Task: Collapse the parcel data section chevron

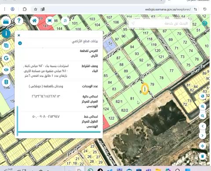Action: [x=20, y=43]
